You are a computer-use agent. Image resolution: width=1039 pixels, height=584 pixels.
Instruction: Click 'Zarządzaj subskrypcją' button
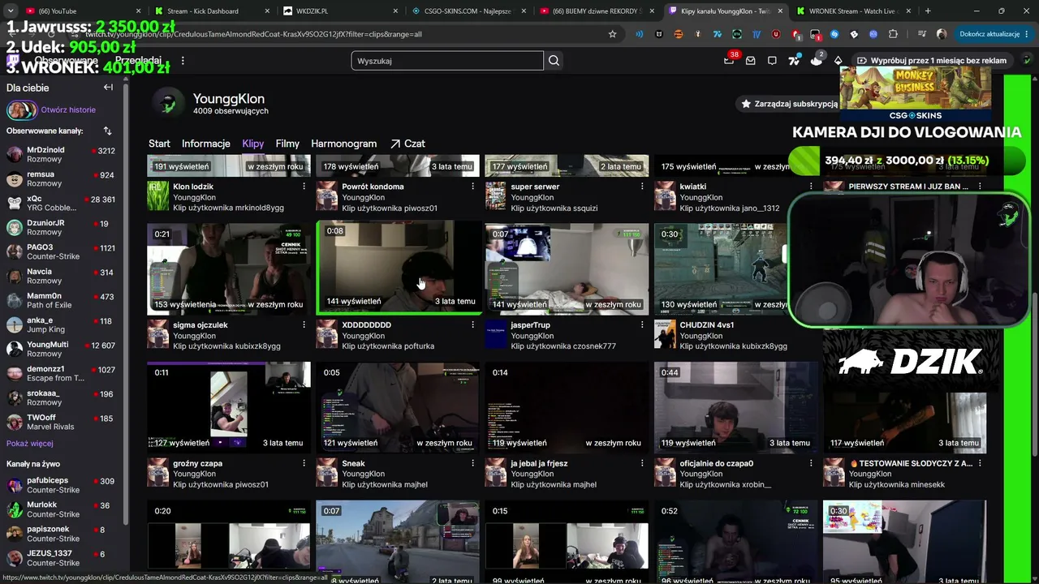click(x=789, y=104)
